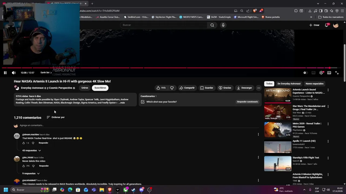Open Artemis Launch Sound Experience thumbnail
This screenshot has height=194, width=346.
point(278,95)
